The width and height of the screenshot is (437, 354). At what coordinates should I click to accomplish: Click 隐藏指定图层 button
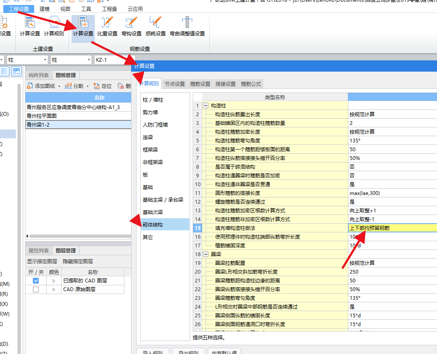click(x=78, y=262)
